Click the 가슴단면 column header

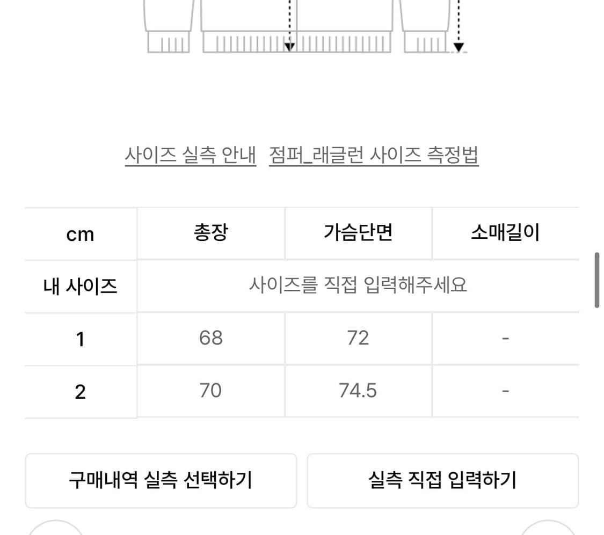coord(358,232)
